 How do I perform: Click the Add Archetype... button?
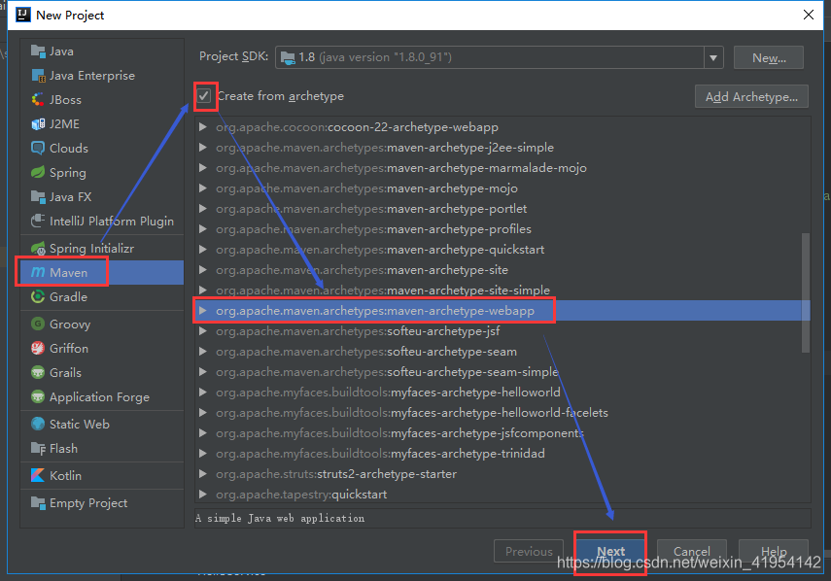point(751,96)
